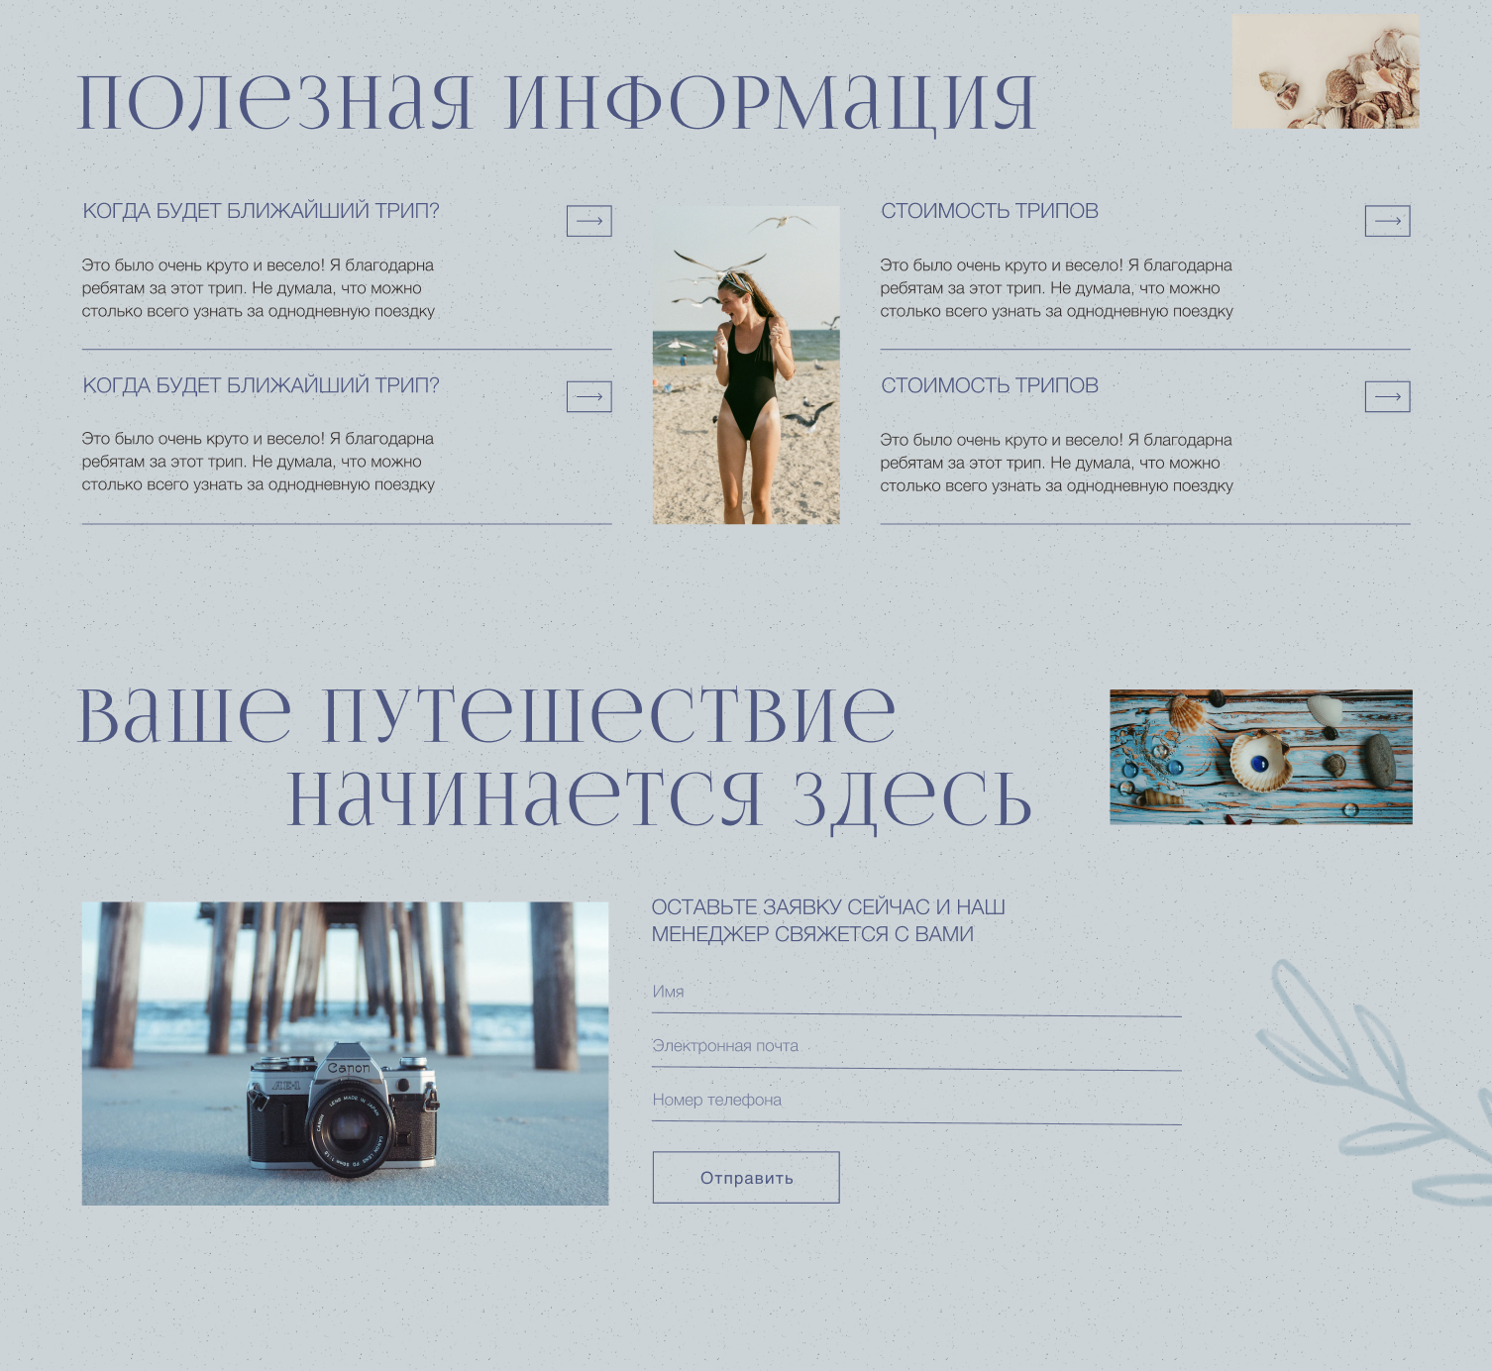Image resolution: width=1492 pixels, height=1371 pixels.
Task: Expand the first 'КОГДА БУДЕТ БЛИЖАЙШИЙ ТРИП?' question title
Action: click(261, 211)
